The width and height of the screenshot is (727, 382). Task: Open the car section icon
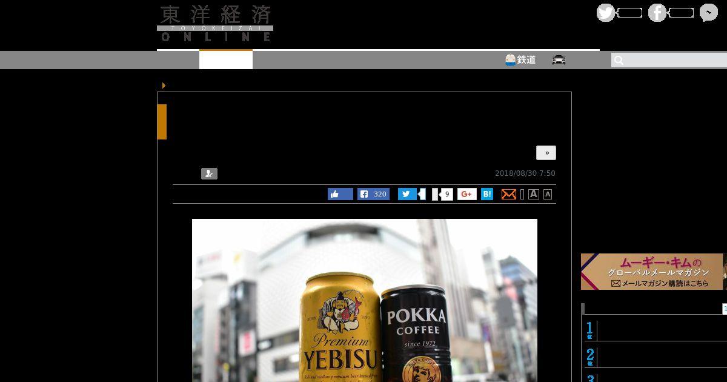click(559, 59)
